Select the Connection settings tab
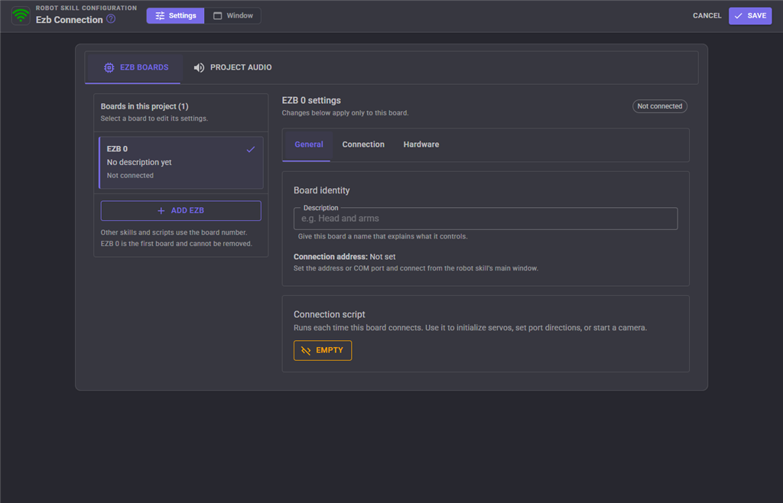The image size is (783, 503). [x=363, y=144]
